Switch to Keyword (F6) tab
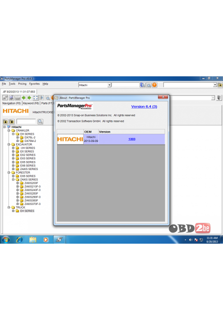223x320 pixels. [31, 103]
